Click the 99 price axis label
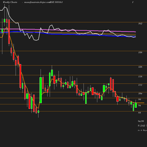147x147 pixels. [140, 99]
